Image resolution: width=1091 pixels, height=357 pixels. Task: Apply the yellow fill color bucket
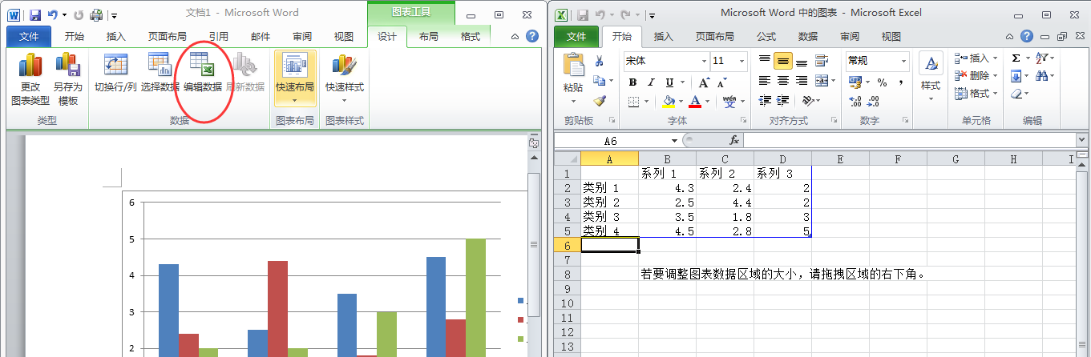tap(669, 102)
